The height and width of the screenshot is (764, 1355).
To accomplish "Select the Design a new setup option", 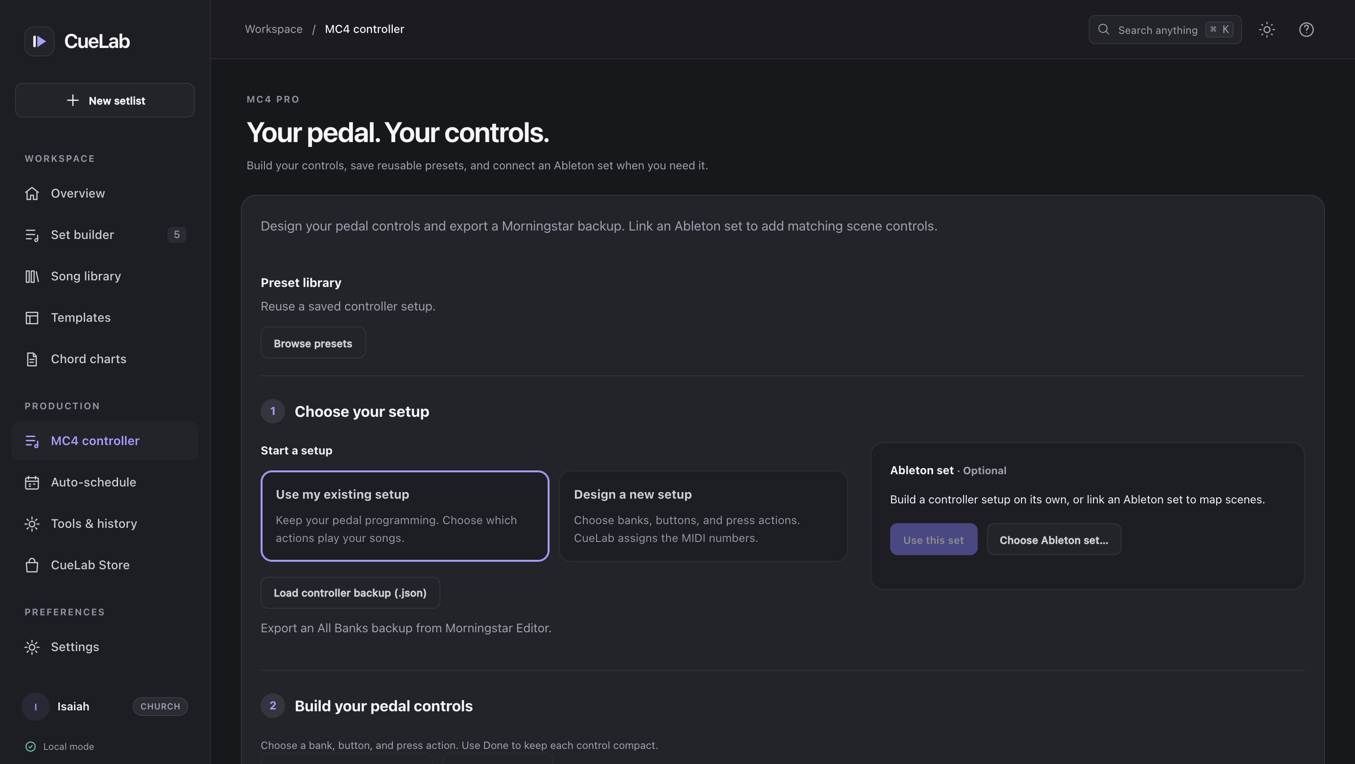I will (703, 516).
